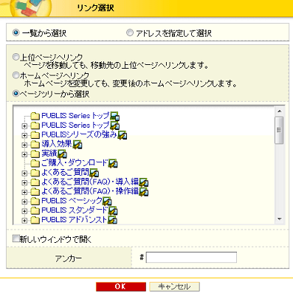This screenshot has width=293, height=299.
Task: Click page status icon after PUBLISシリーズの強み
Action: pos(123,135)
